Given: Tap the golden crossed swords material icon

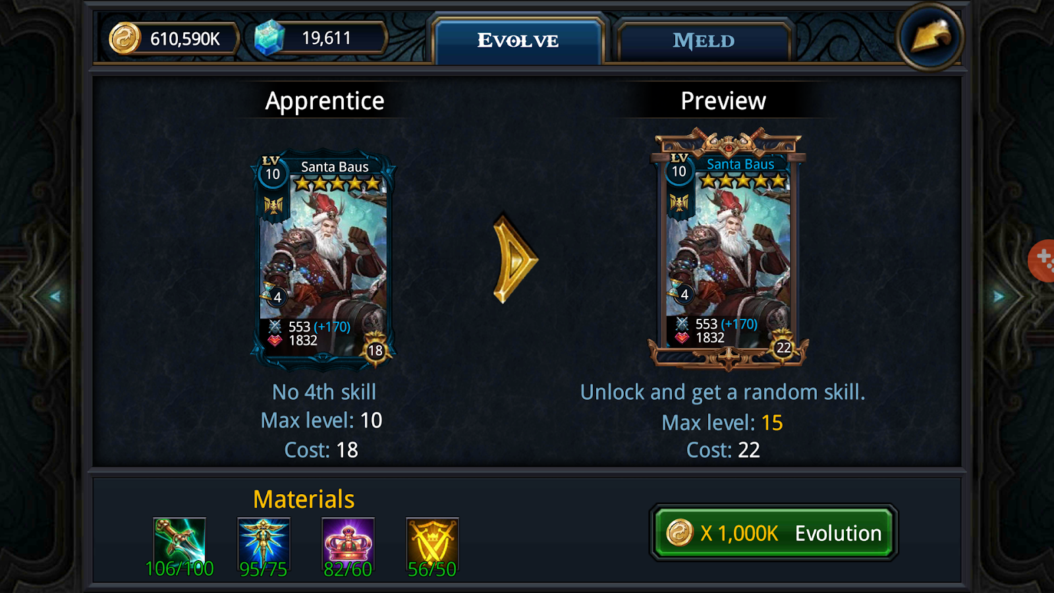Looking at the screenshot, I should coord(432,542).
